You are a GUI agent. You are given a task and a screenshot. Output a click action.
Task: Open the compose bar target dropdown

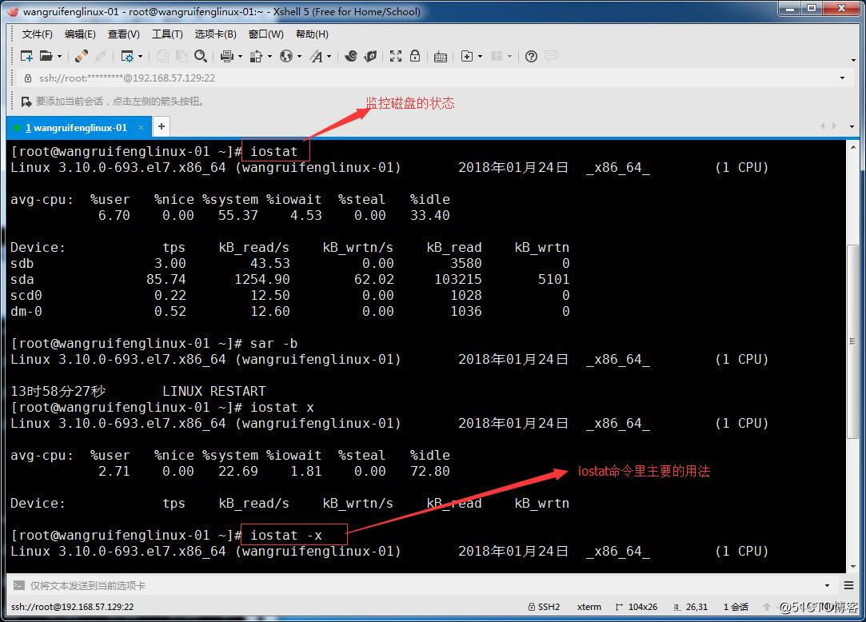pos(828,585)
